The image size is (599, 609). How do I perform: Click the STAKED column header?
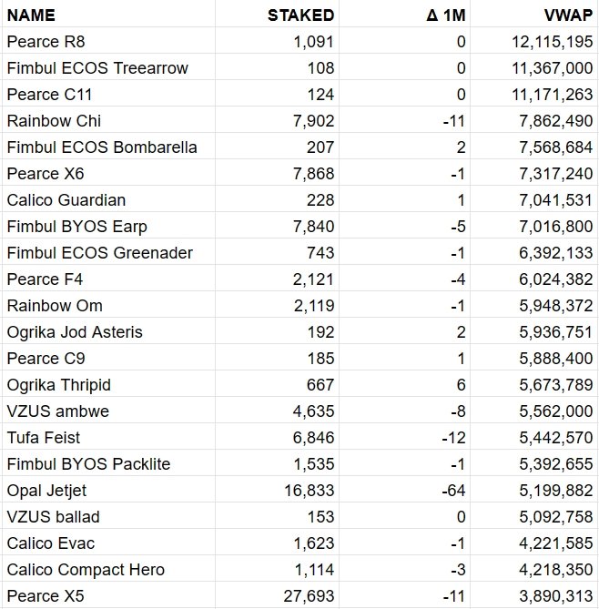(x=300, y=15)
